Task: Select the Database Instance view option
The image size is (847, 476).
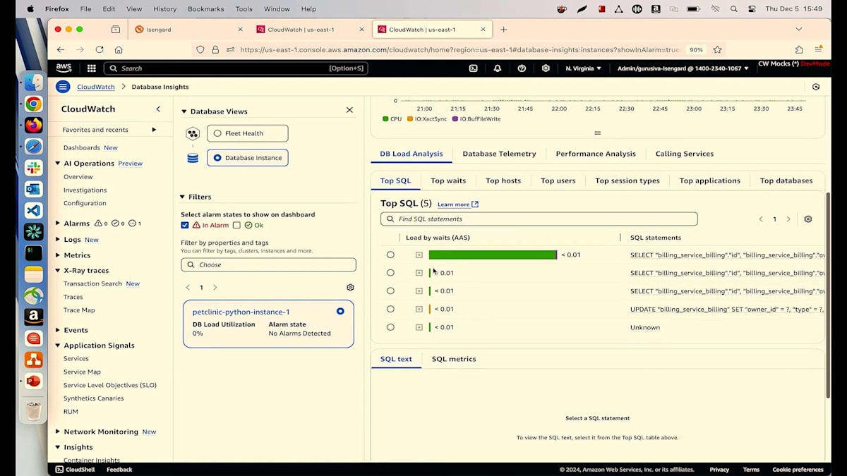Action: tap(247, 158)
